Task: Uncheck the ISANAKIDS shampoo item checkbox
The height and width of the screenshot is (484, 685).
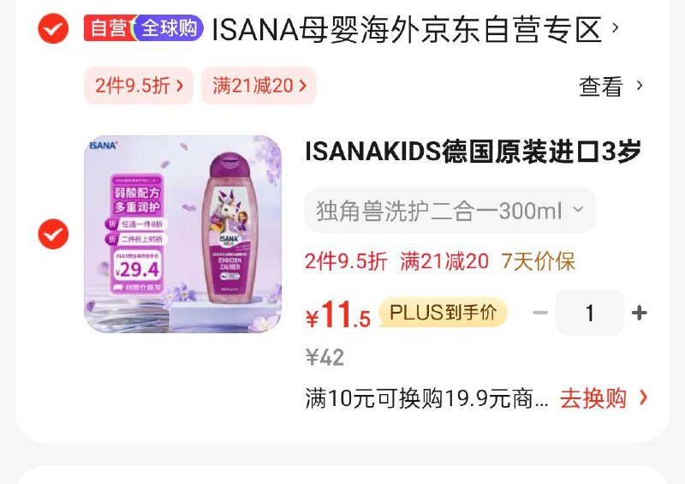Action: 53,235
